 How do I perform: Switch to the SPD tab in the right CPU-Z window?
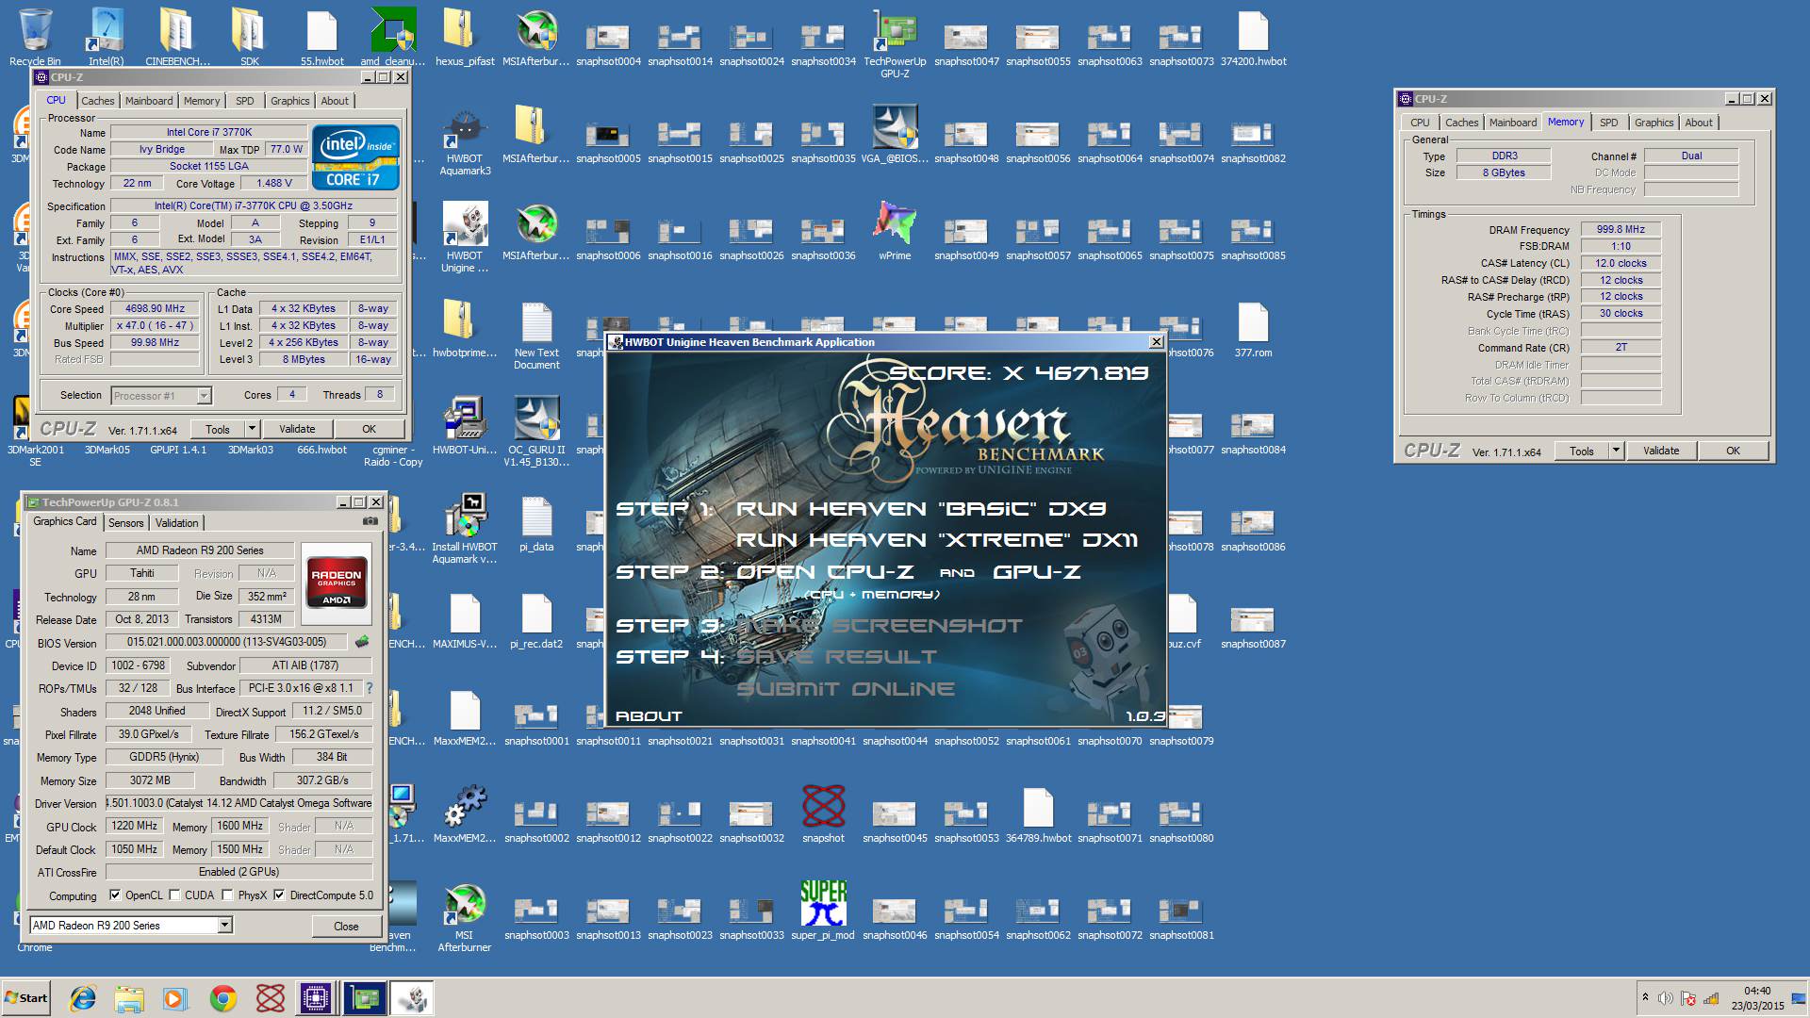coord(1608,123)
